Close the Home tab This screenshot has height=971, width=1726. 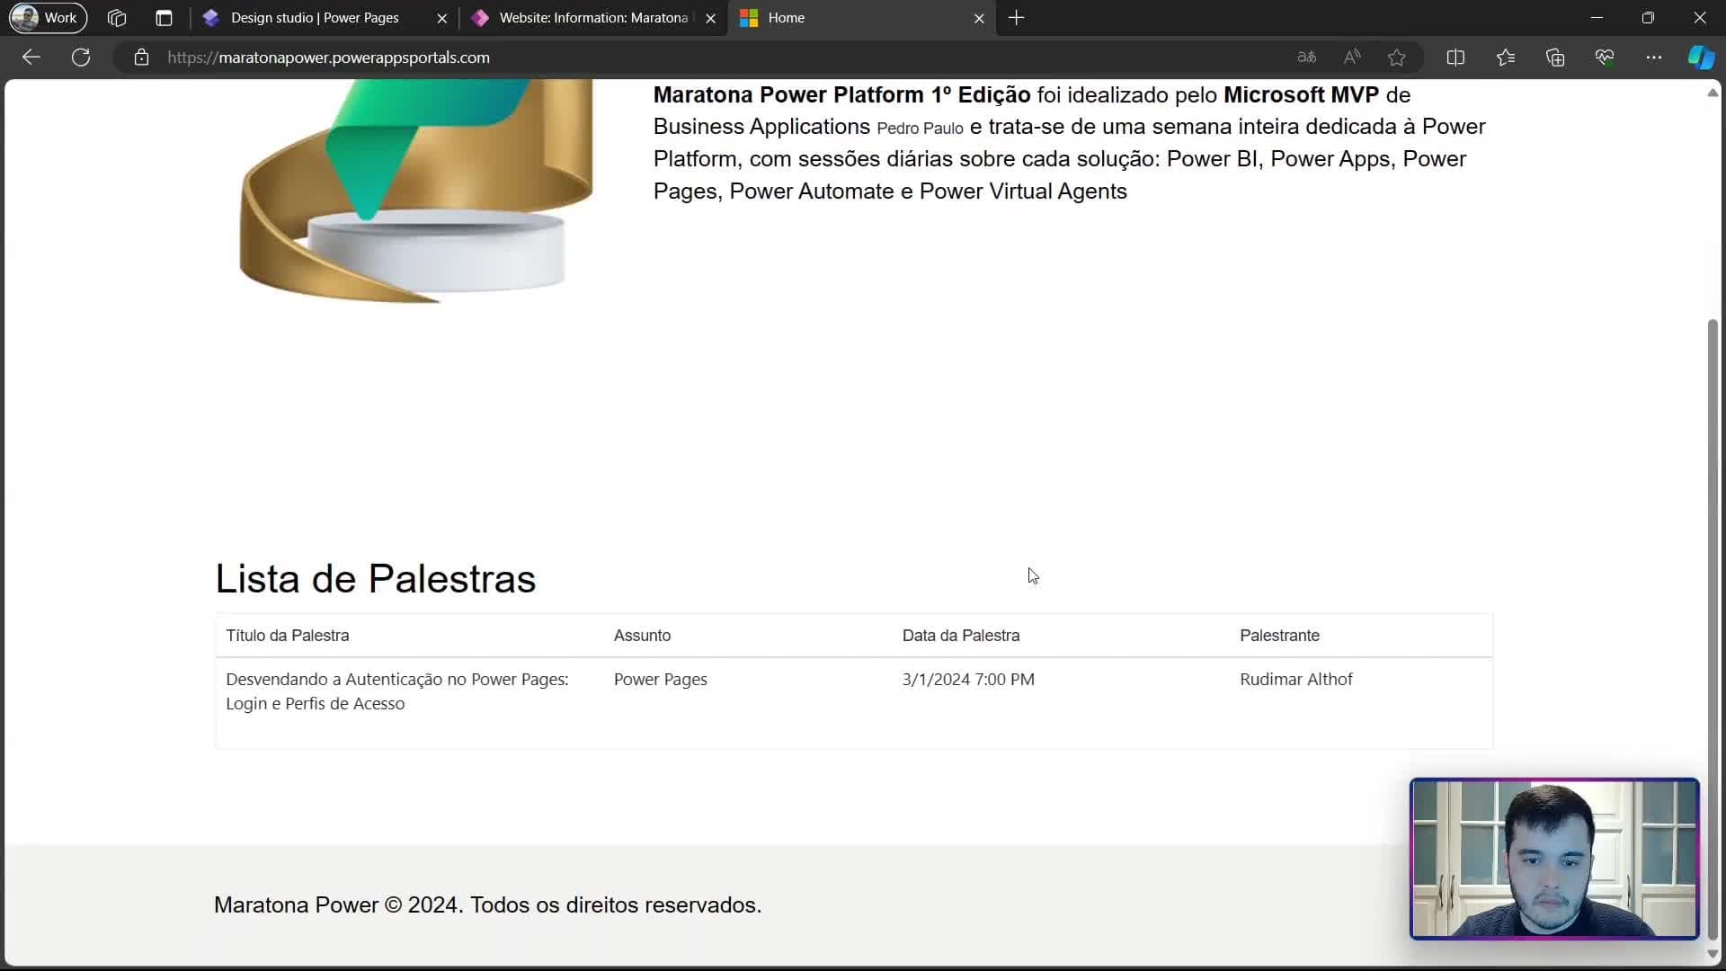point(979,18)
